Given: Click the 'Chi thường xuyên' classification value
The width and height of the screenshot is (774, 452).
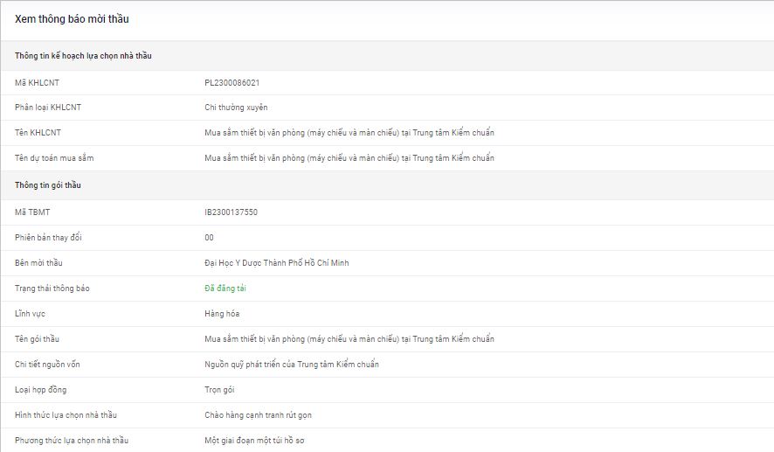Looking at the screenshot, I should [x=236, y=108].
